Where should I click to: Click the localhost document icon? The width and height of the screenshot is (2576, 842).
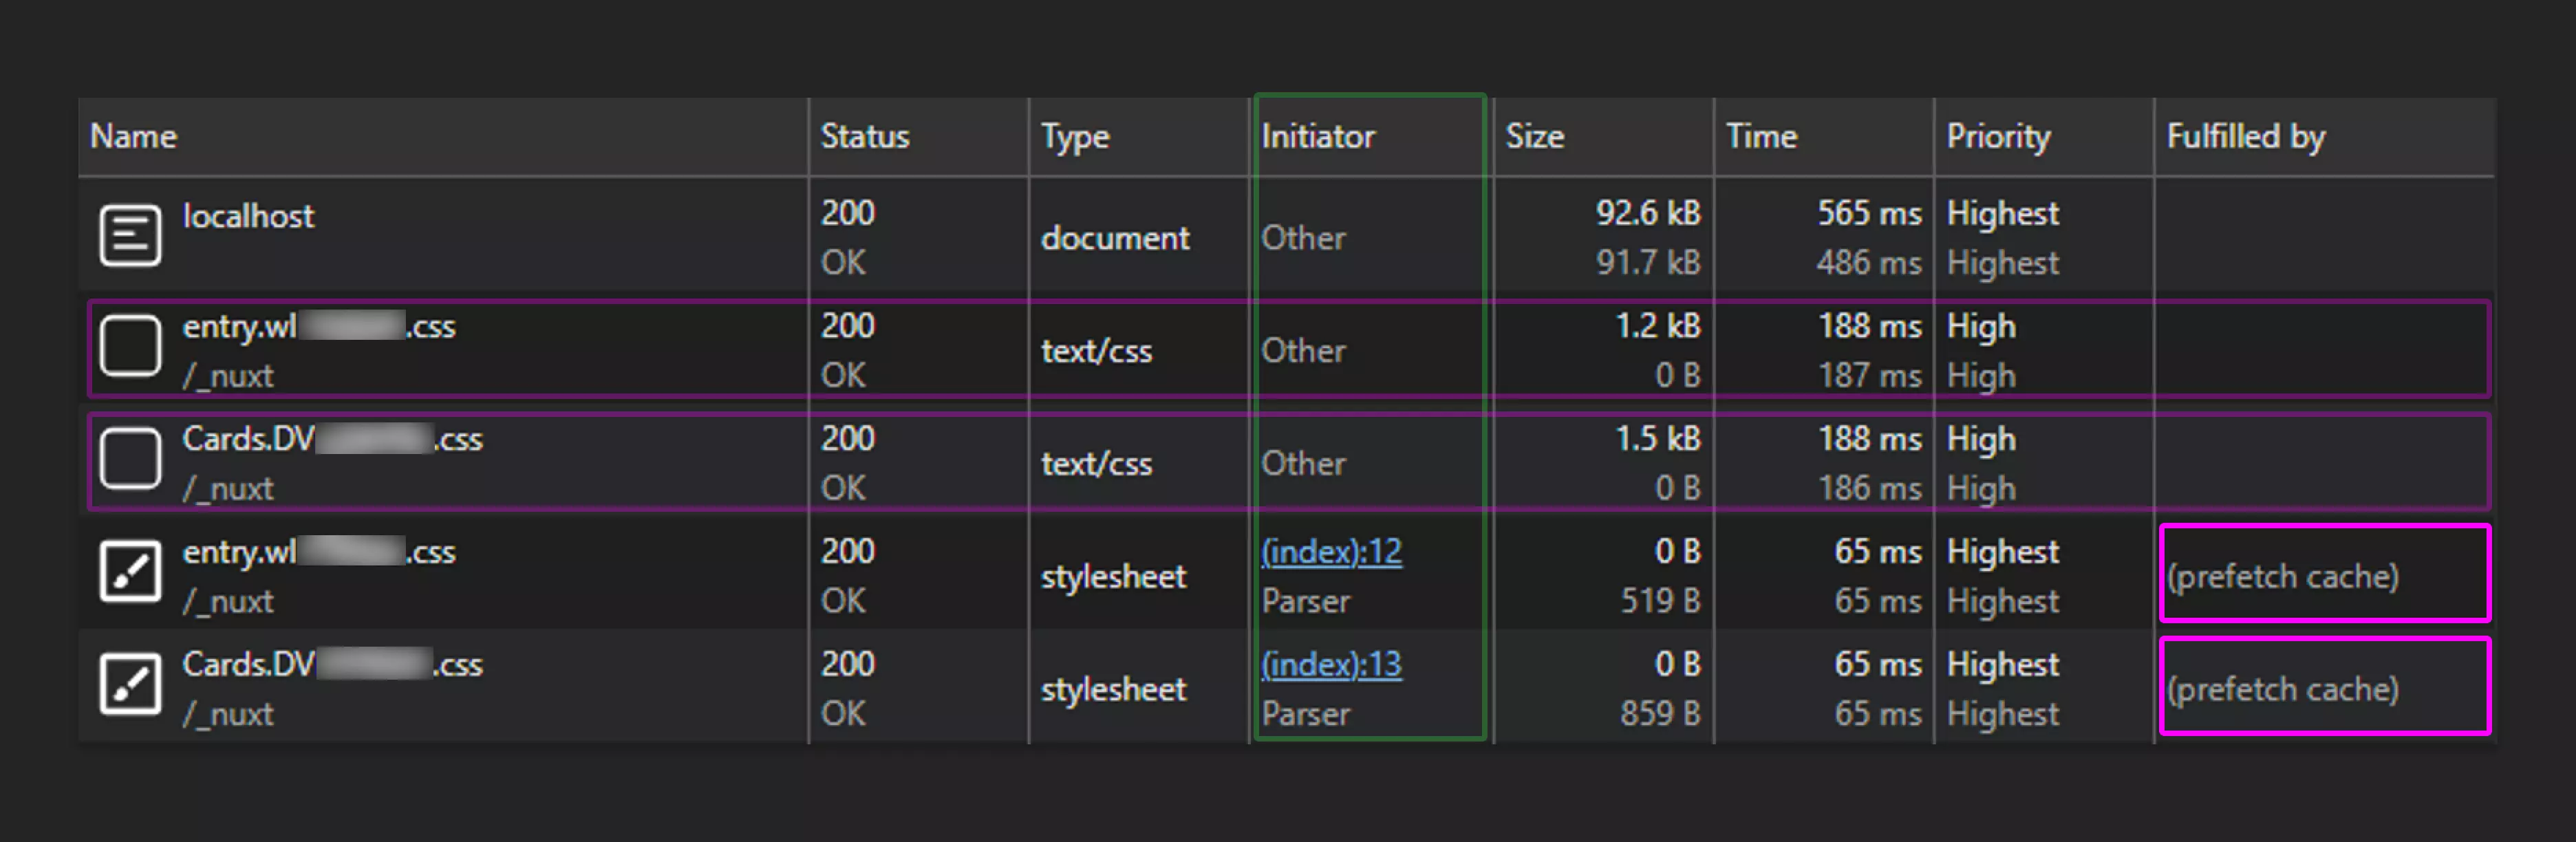click(x=130, y=236)
